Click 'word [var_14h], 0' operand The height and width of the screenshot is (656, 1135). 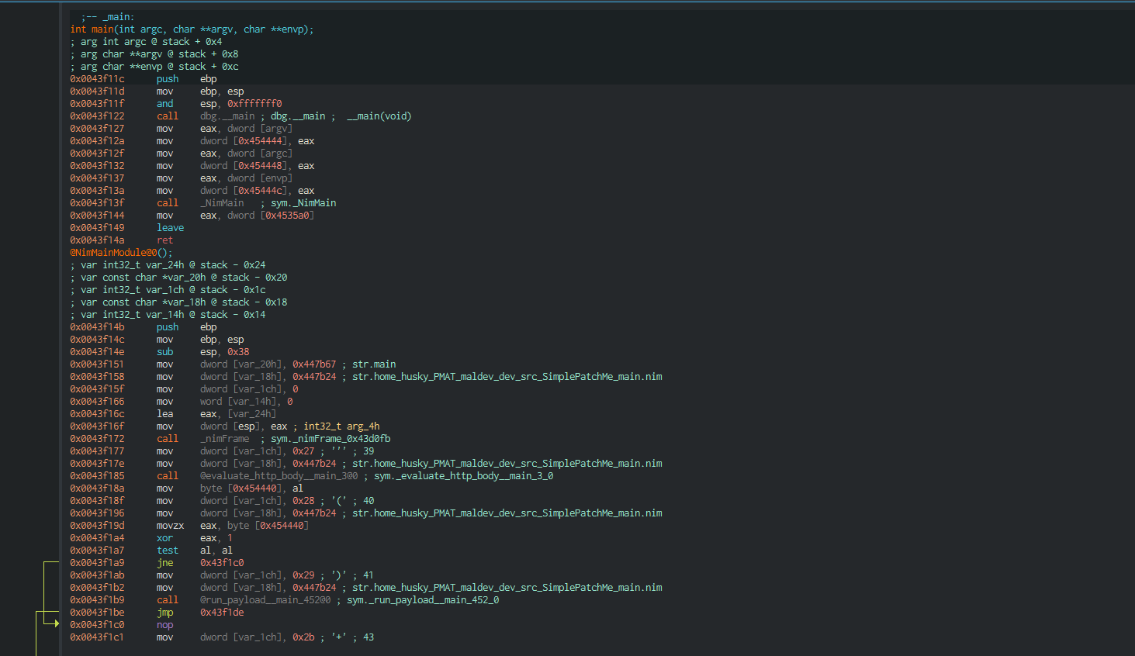[x=247, y=402]
